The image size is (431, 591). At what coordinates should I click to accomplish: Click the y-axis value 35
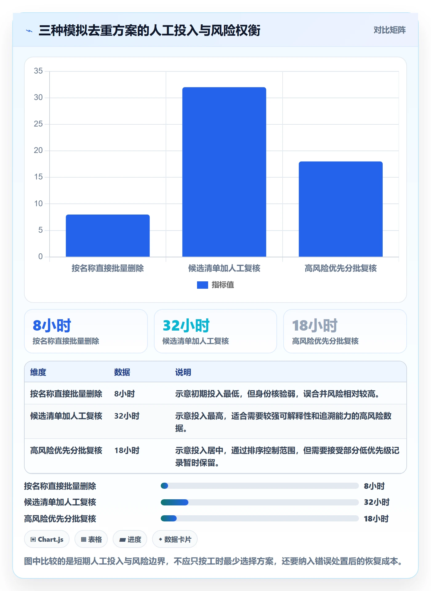pos(38,71)
